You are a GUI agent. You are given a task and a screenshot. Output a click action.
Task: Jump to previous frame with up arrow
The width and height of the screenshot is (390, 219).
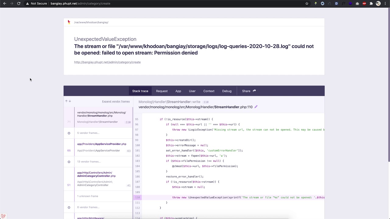[66, 101]
